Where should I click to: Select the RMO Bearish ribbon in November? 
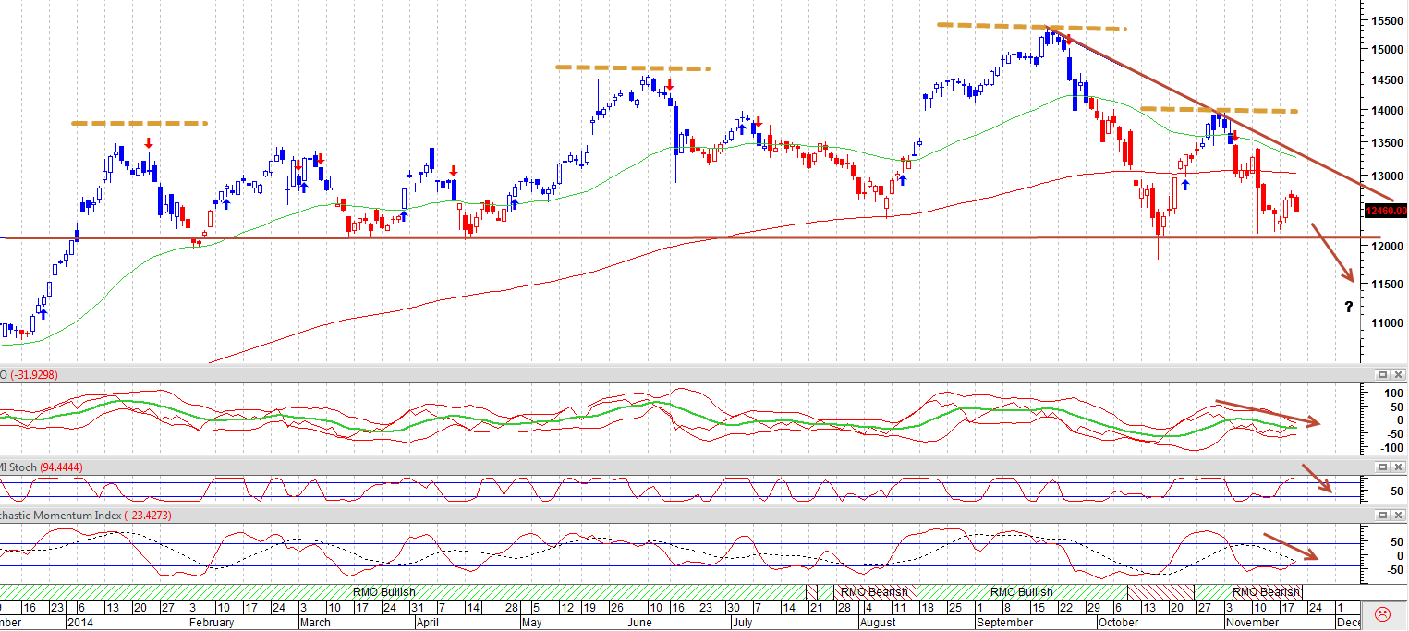1266,591
